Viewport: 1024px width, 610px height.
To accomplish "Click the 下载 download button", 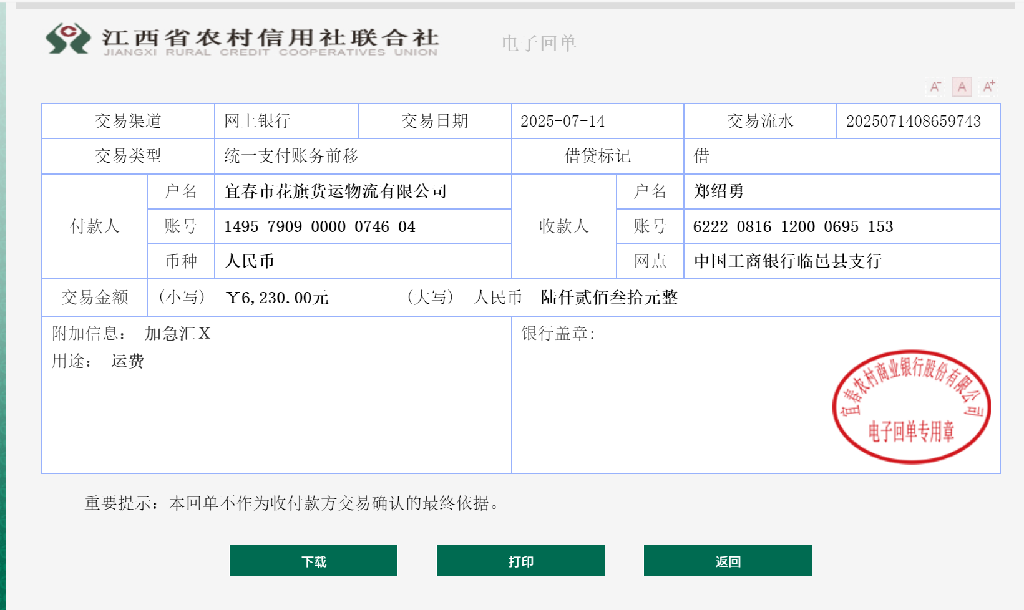I will coord(313,560).
